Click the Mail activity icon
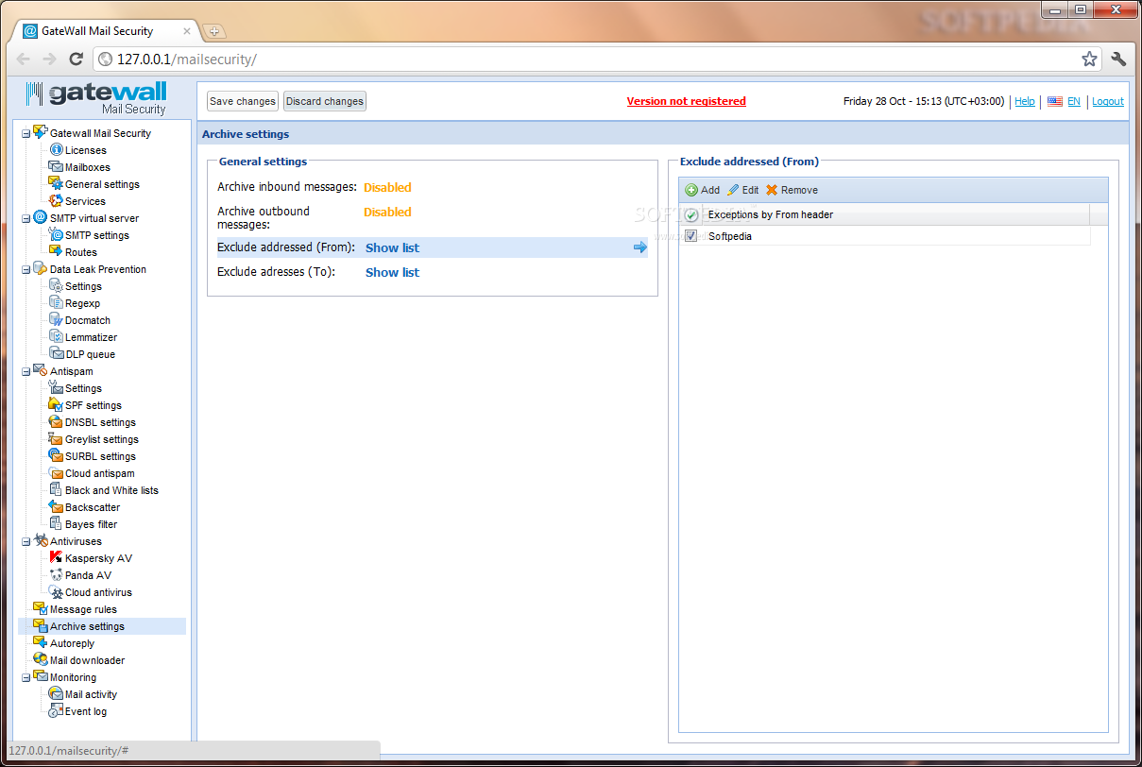Screen dimensions: 1142x767 pos(57,694)
